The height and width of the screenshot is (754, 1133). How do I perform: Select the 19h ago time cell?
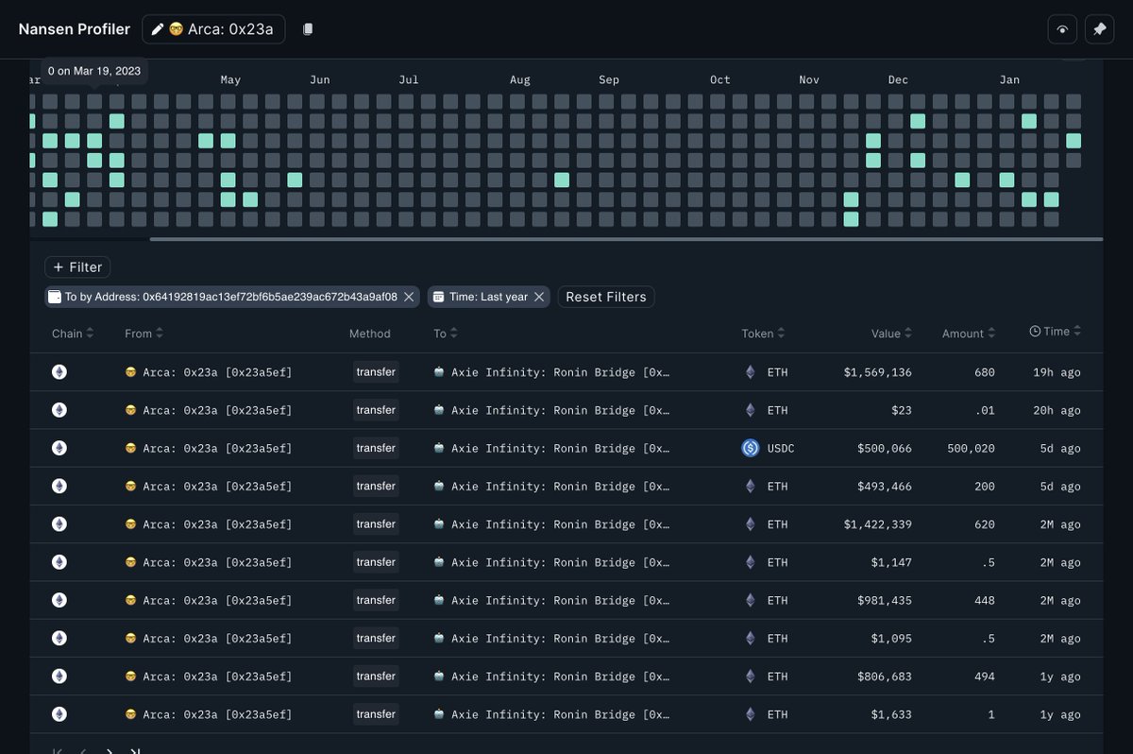(x=1057, y=372)
